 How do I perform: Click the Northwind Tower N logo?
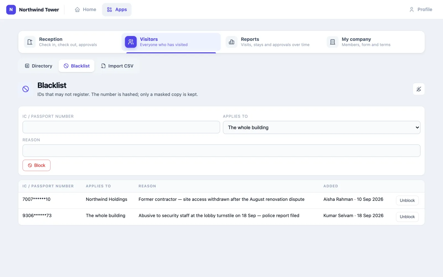pos(11,9)
